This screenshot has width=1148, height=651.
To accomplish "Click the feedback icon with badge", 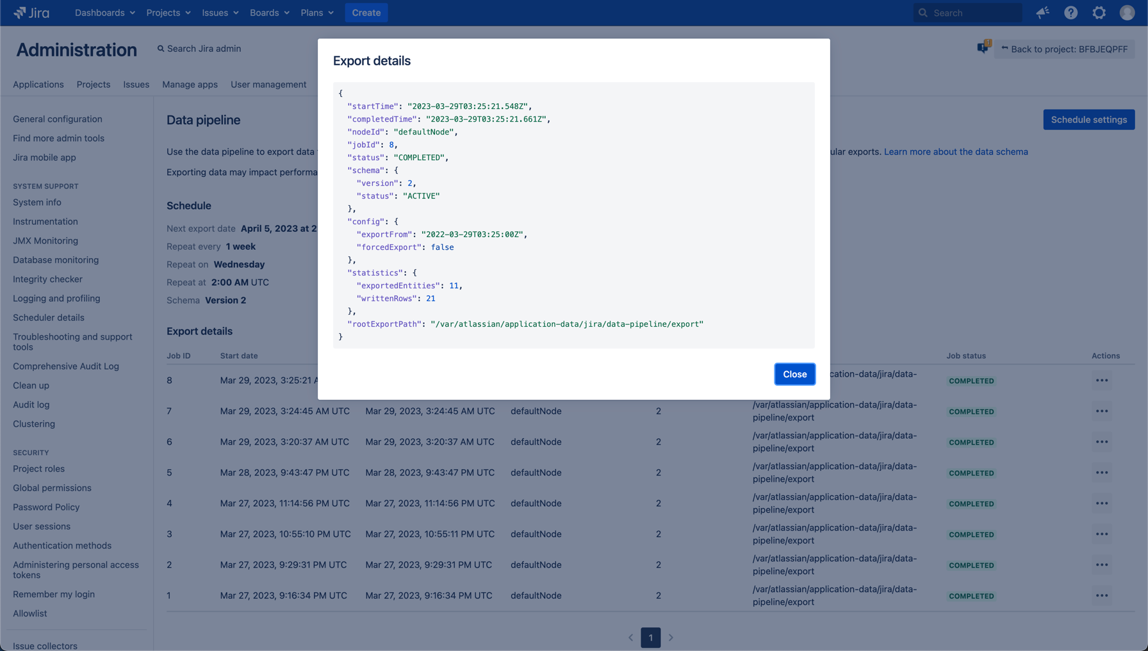I will point(983,48).
